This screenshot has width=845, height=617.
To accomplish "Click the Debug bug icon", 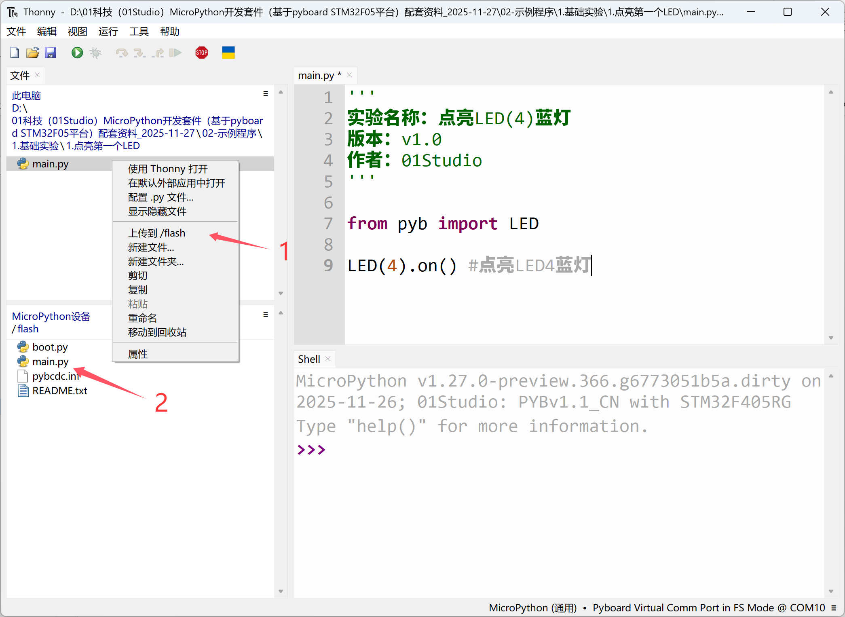I will [95, 53].
